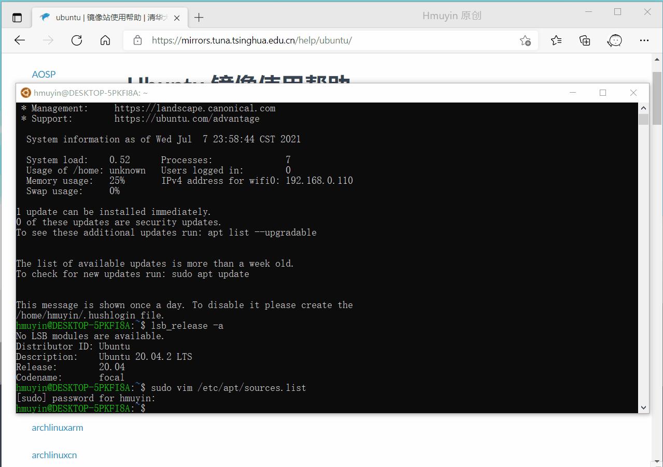
Task: Add this page to favorites
Action: pyautogui.click(x=525, y=40)
